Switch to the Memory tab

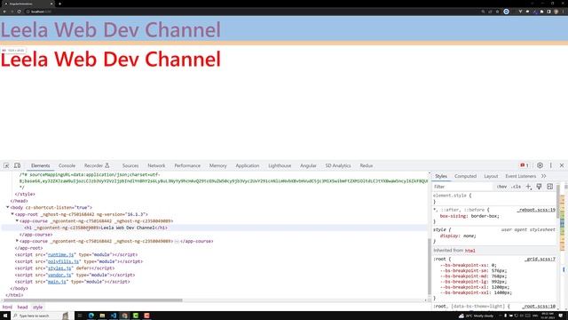pyautogui.click(x=217, y=165)
